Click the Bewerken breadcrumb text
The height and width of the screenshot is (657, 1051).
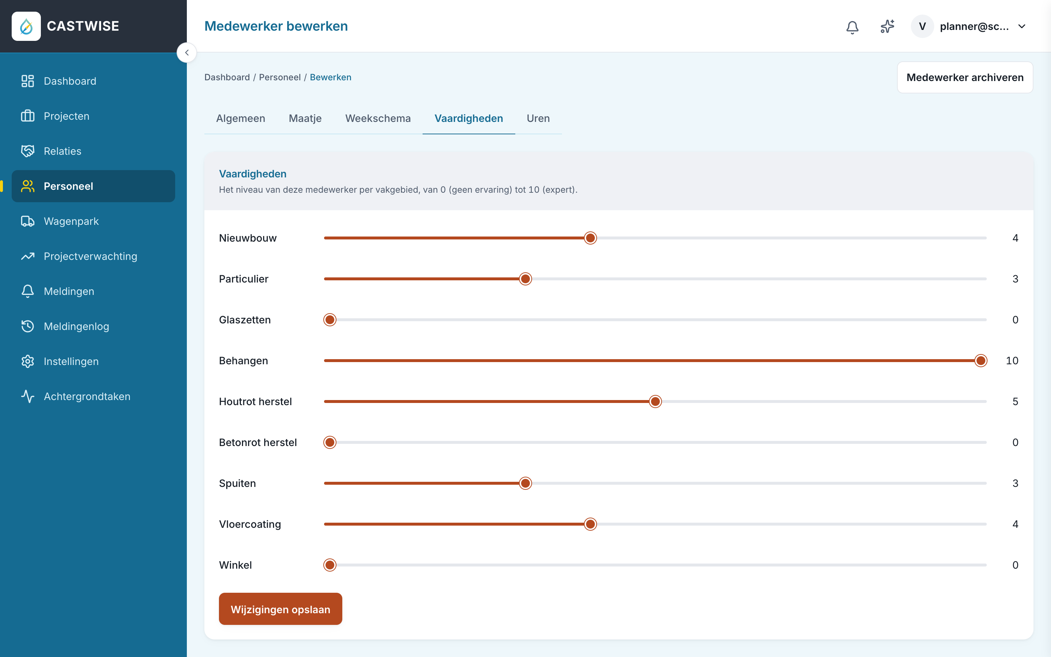331,77
